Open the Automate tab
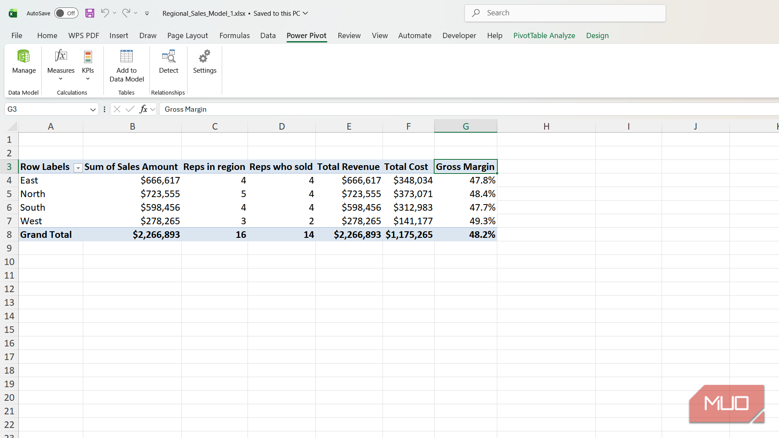Image resolution: width=779 pixels, height=438 pixels. point(414,35)
